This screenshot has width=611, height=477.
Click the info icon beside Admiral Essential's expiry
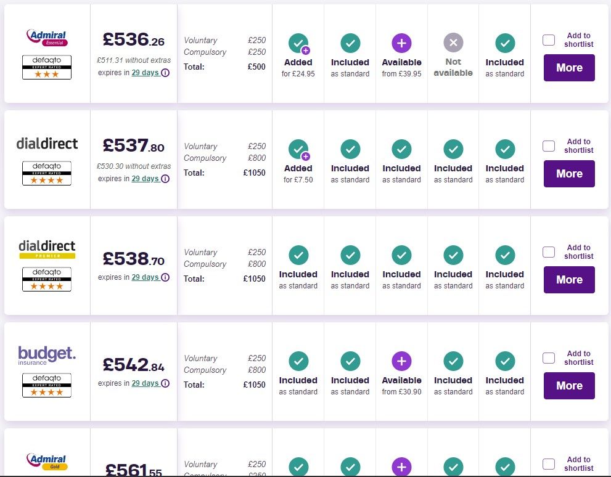[165, 73]
